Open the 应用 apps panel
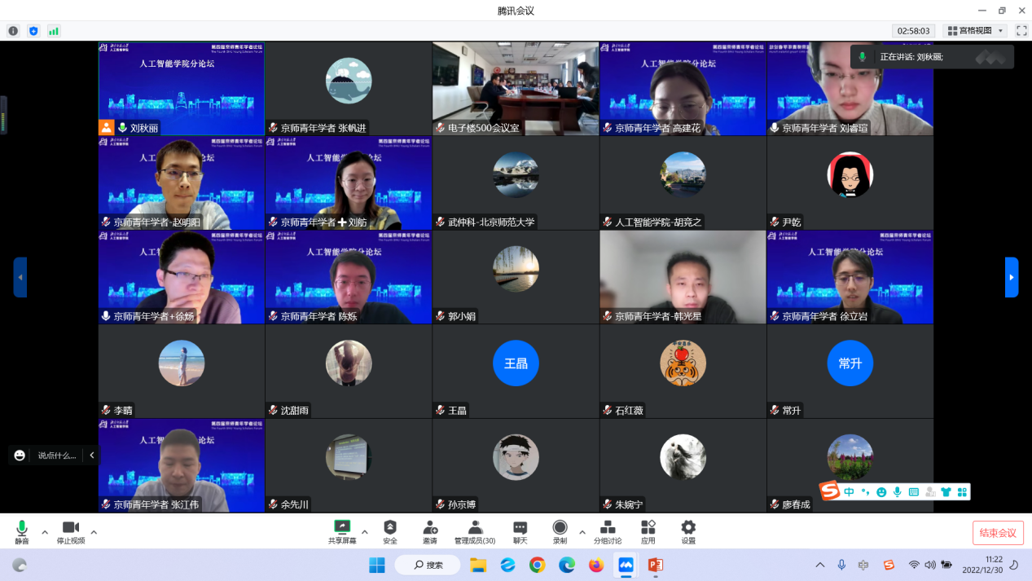Image resolution: width=1032 pixels, height=581 pixels. click(648, 532)
